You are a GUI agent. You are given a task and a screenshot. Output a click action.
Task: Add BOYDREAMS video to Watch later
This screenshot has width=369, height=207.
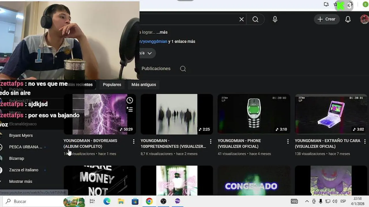130,100
